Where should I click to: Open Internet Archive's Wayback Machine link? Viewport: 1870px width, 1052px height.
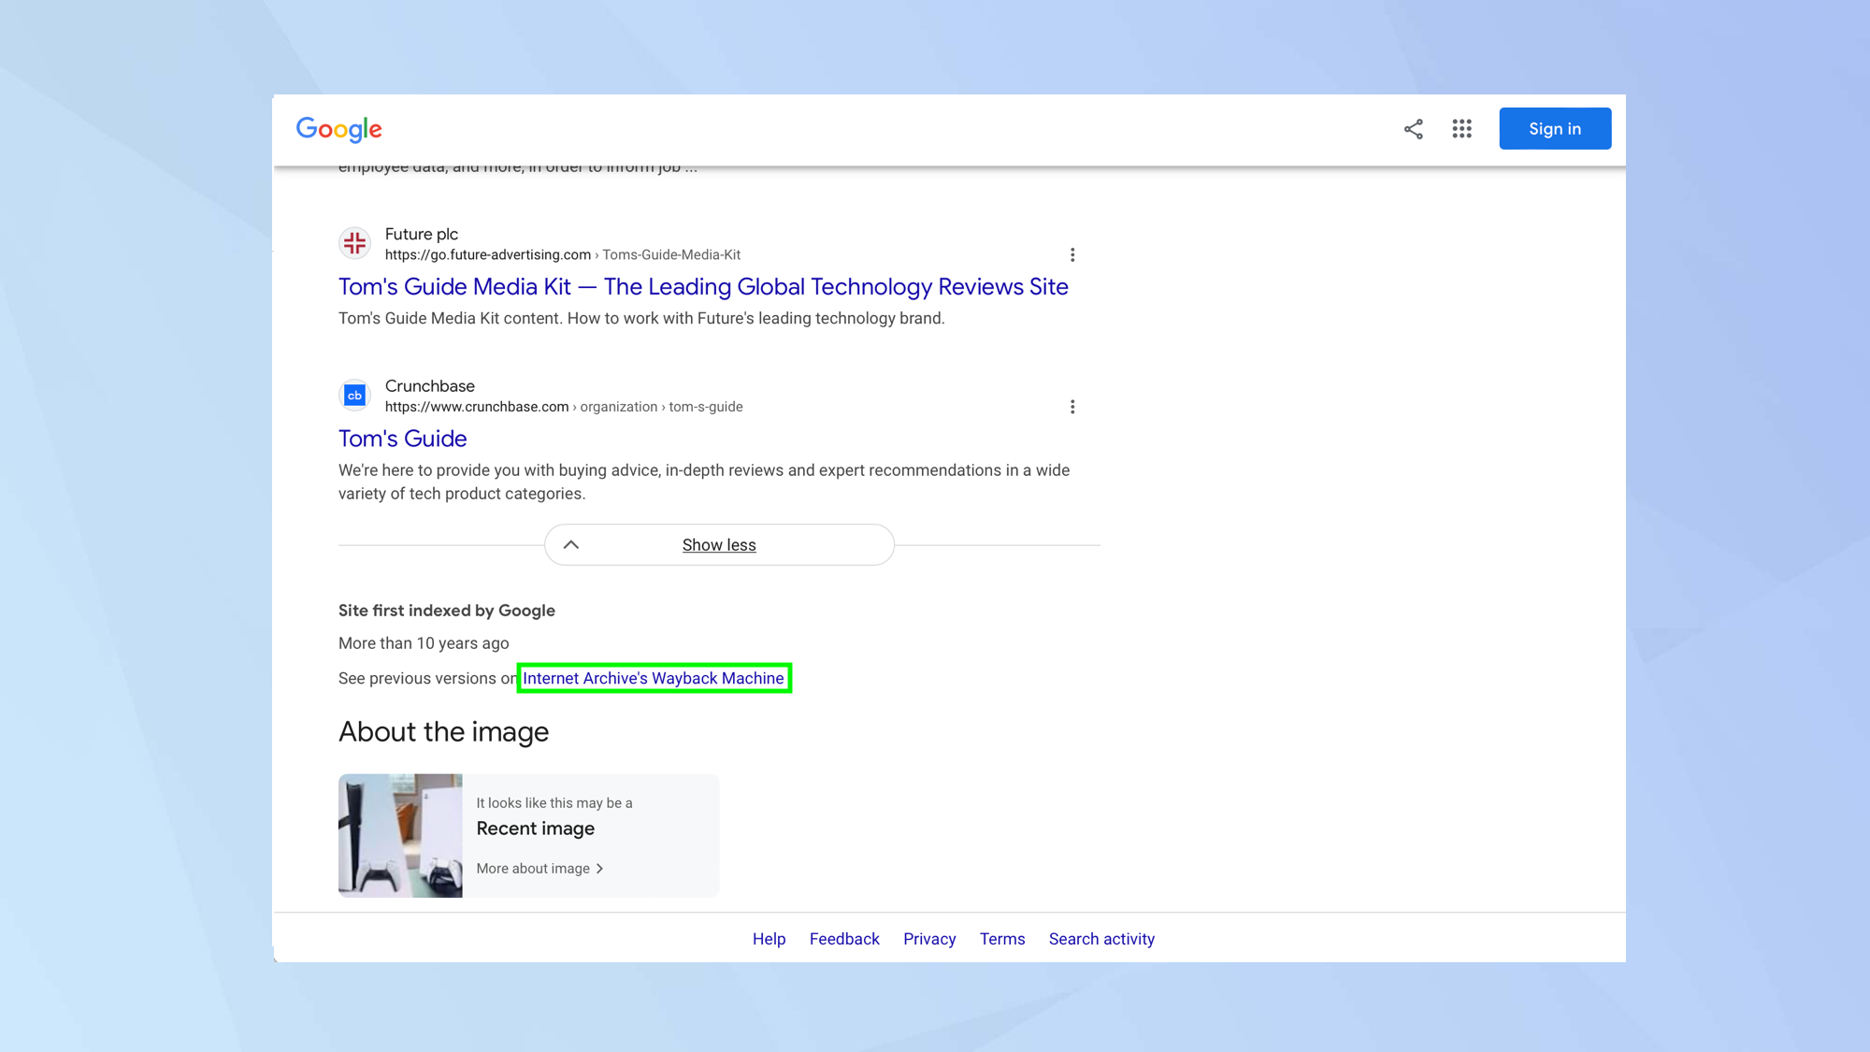[x=653, y=679]
